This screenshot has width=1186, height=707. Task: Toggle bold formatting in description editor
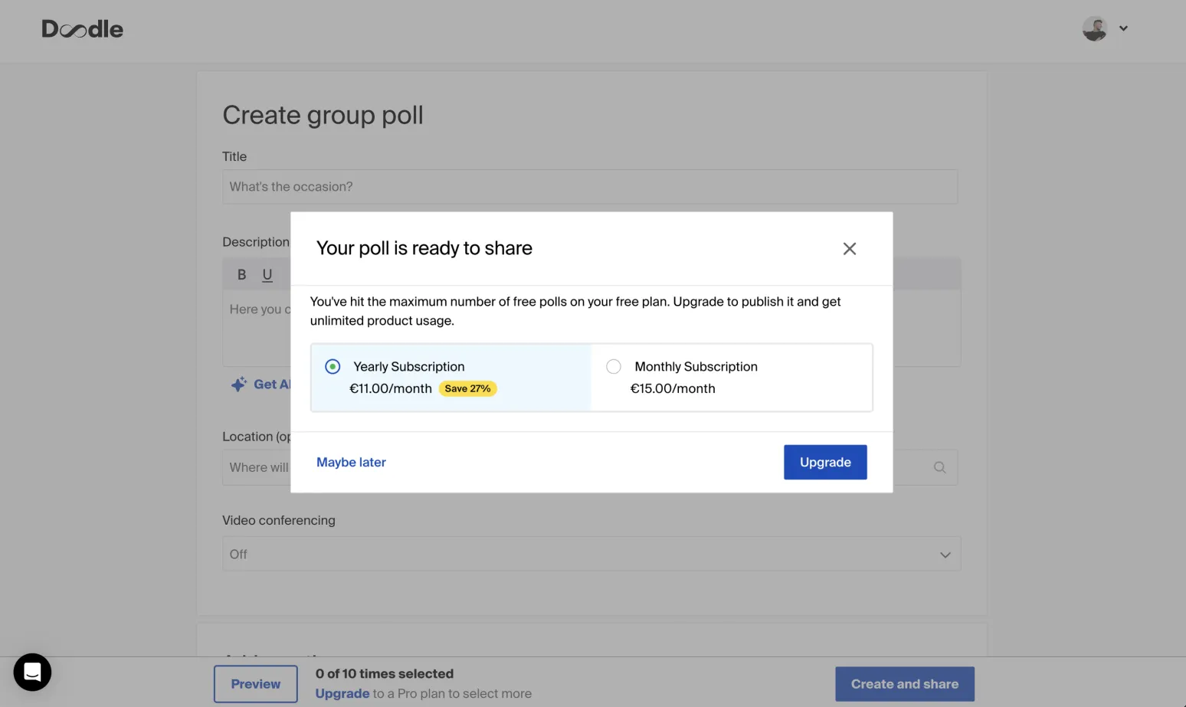pyautogui.click(x=241, y=274)
